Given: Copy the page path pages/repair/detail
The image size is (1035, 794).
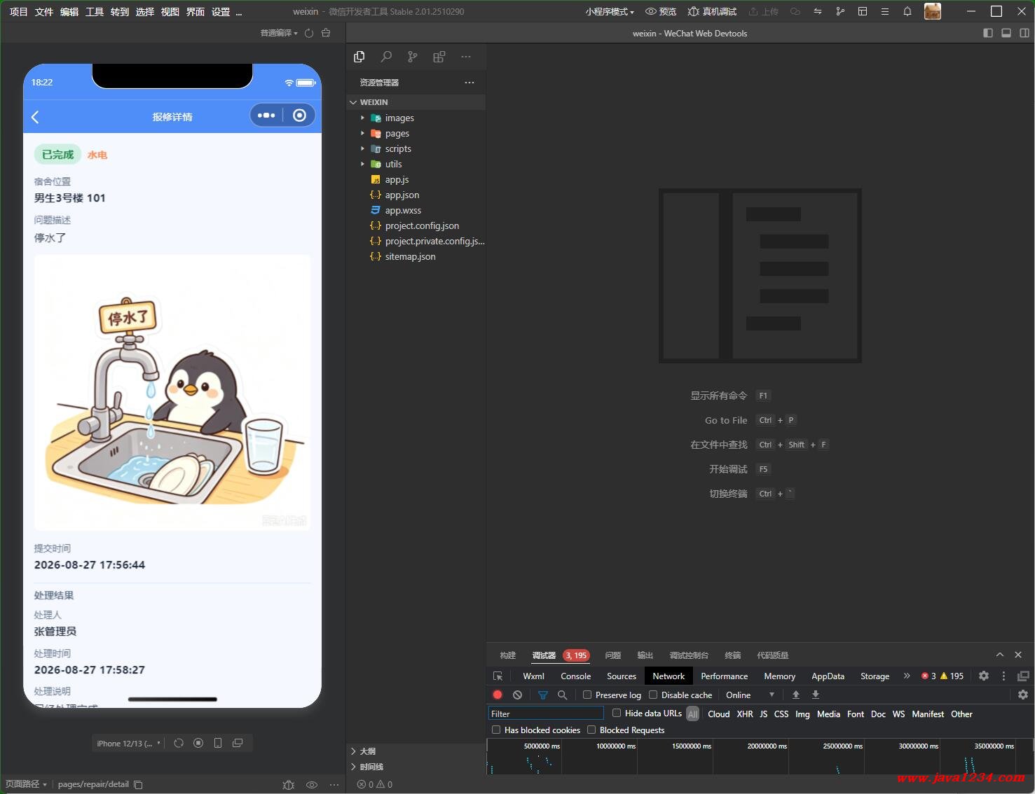Looking at the screenshot, I should tap(138, 784).
